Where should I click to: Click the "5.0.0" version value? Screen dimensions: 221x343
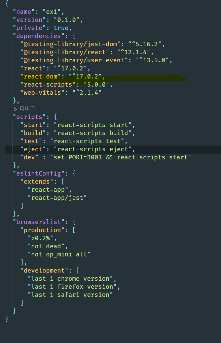click(96, 85)
